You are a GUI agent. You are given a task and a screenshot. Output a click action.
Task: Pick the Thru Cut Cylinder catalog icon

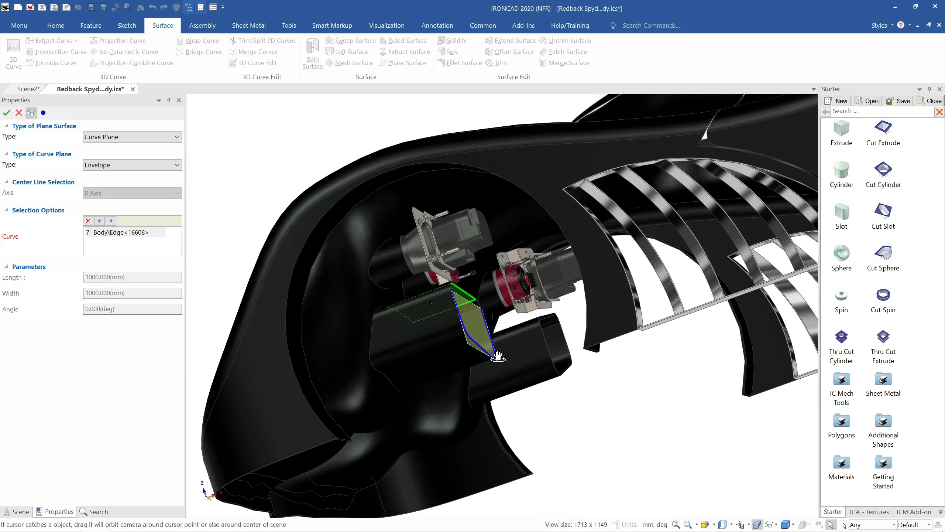tap(841, 337)
